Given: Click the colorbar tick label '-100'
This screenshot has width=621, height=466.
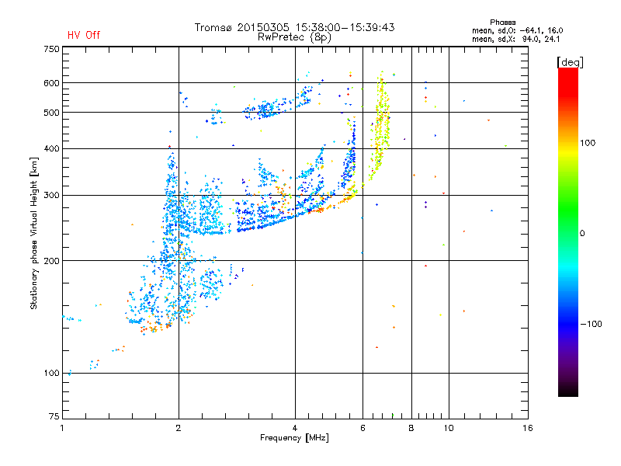Looking at the screenshot, I should tap(591, 324).
